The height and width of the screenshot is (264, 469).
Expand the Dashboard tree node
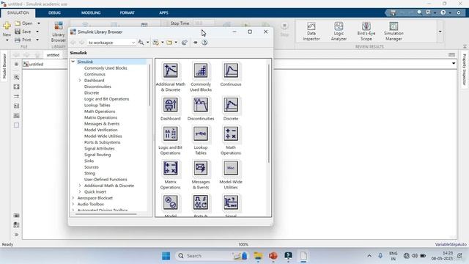(x=80, y=81)
